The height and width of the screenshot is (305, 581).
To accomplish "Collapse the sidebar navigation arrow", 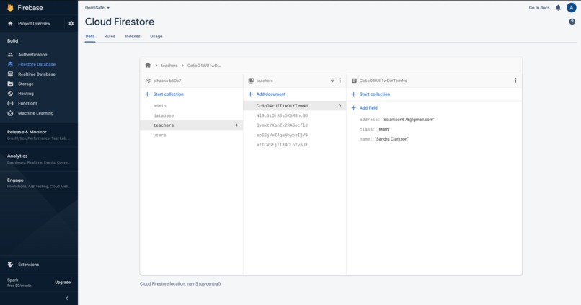I will click(x=67, y=299).
